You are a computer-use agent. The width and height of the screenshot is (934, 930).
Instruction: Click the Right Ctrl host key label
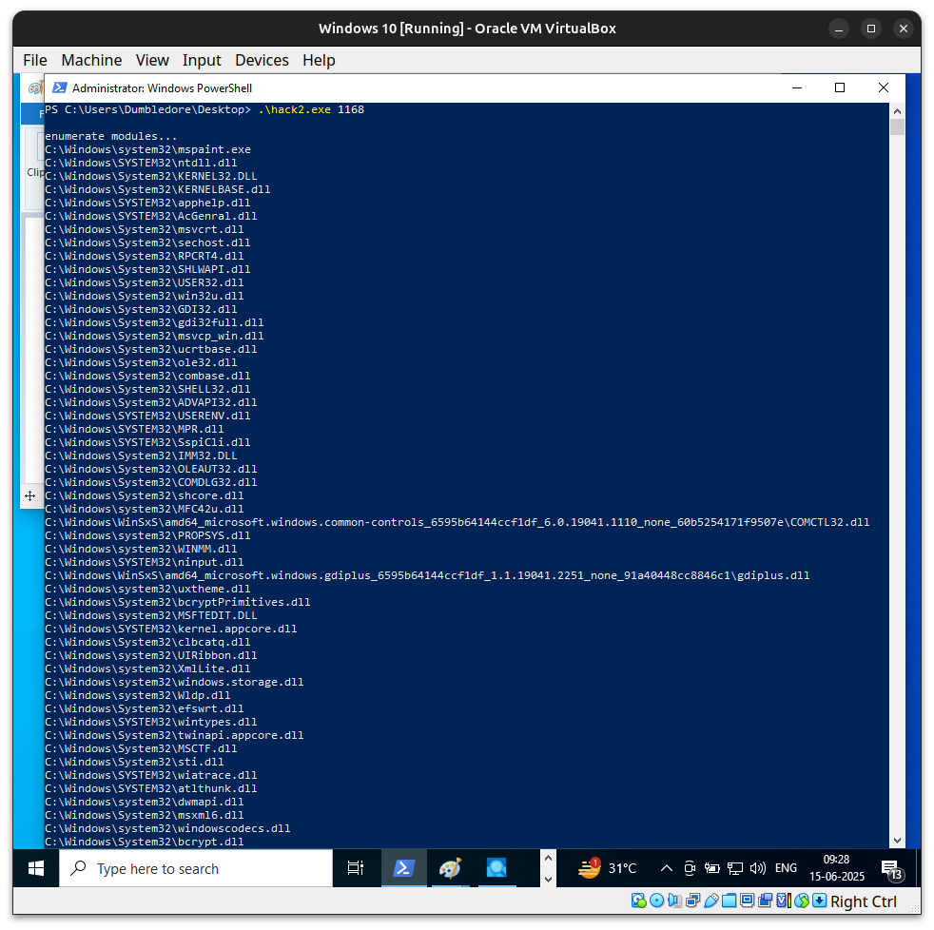(863, 901)
